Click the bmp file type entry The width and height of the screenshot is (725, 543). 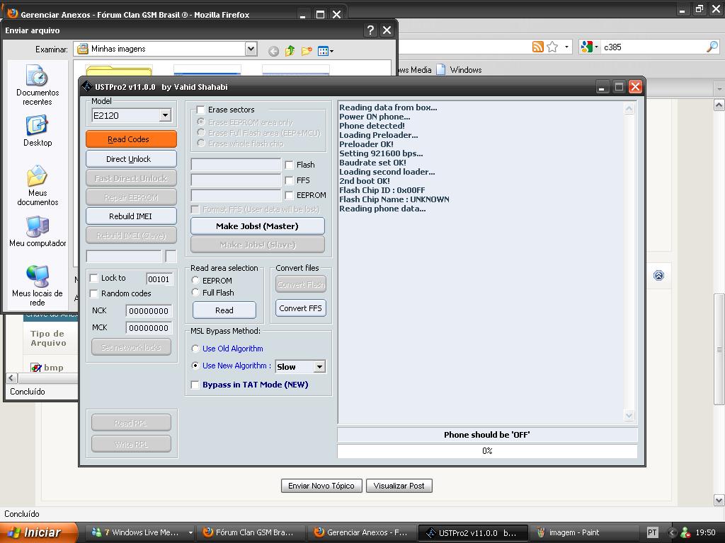tap(47, 368)
